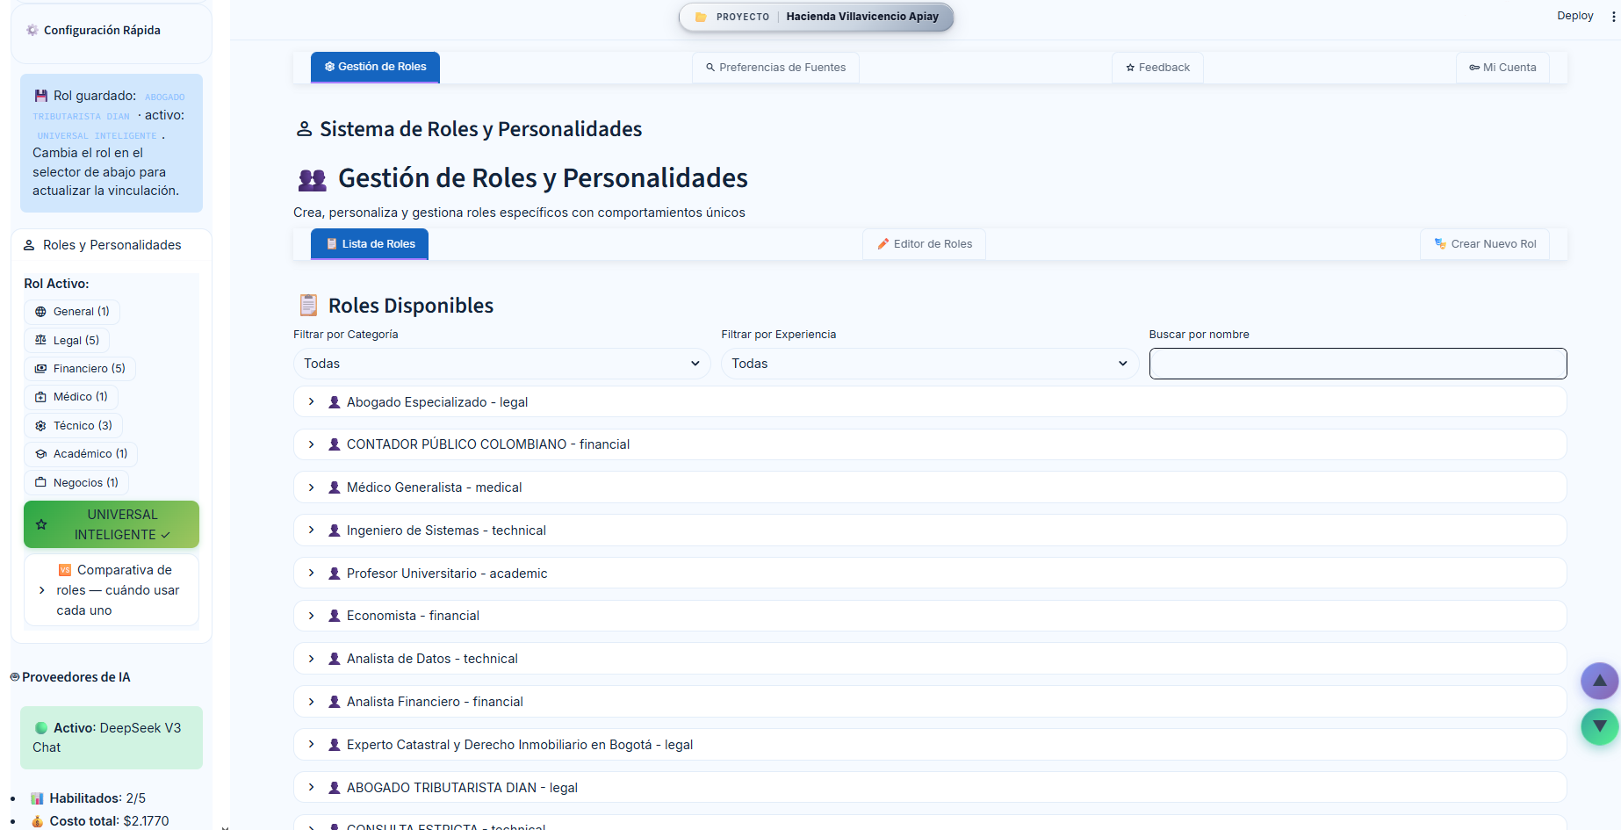1621x830 pixels.
Task: Open the three-dot menu next to Deploy
Action: (1613, 17)
